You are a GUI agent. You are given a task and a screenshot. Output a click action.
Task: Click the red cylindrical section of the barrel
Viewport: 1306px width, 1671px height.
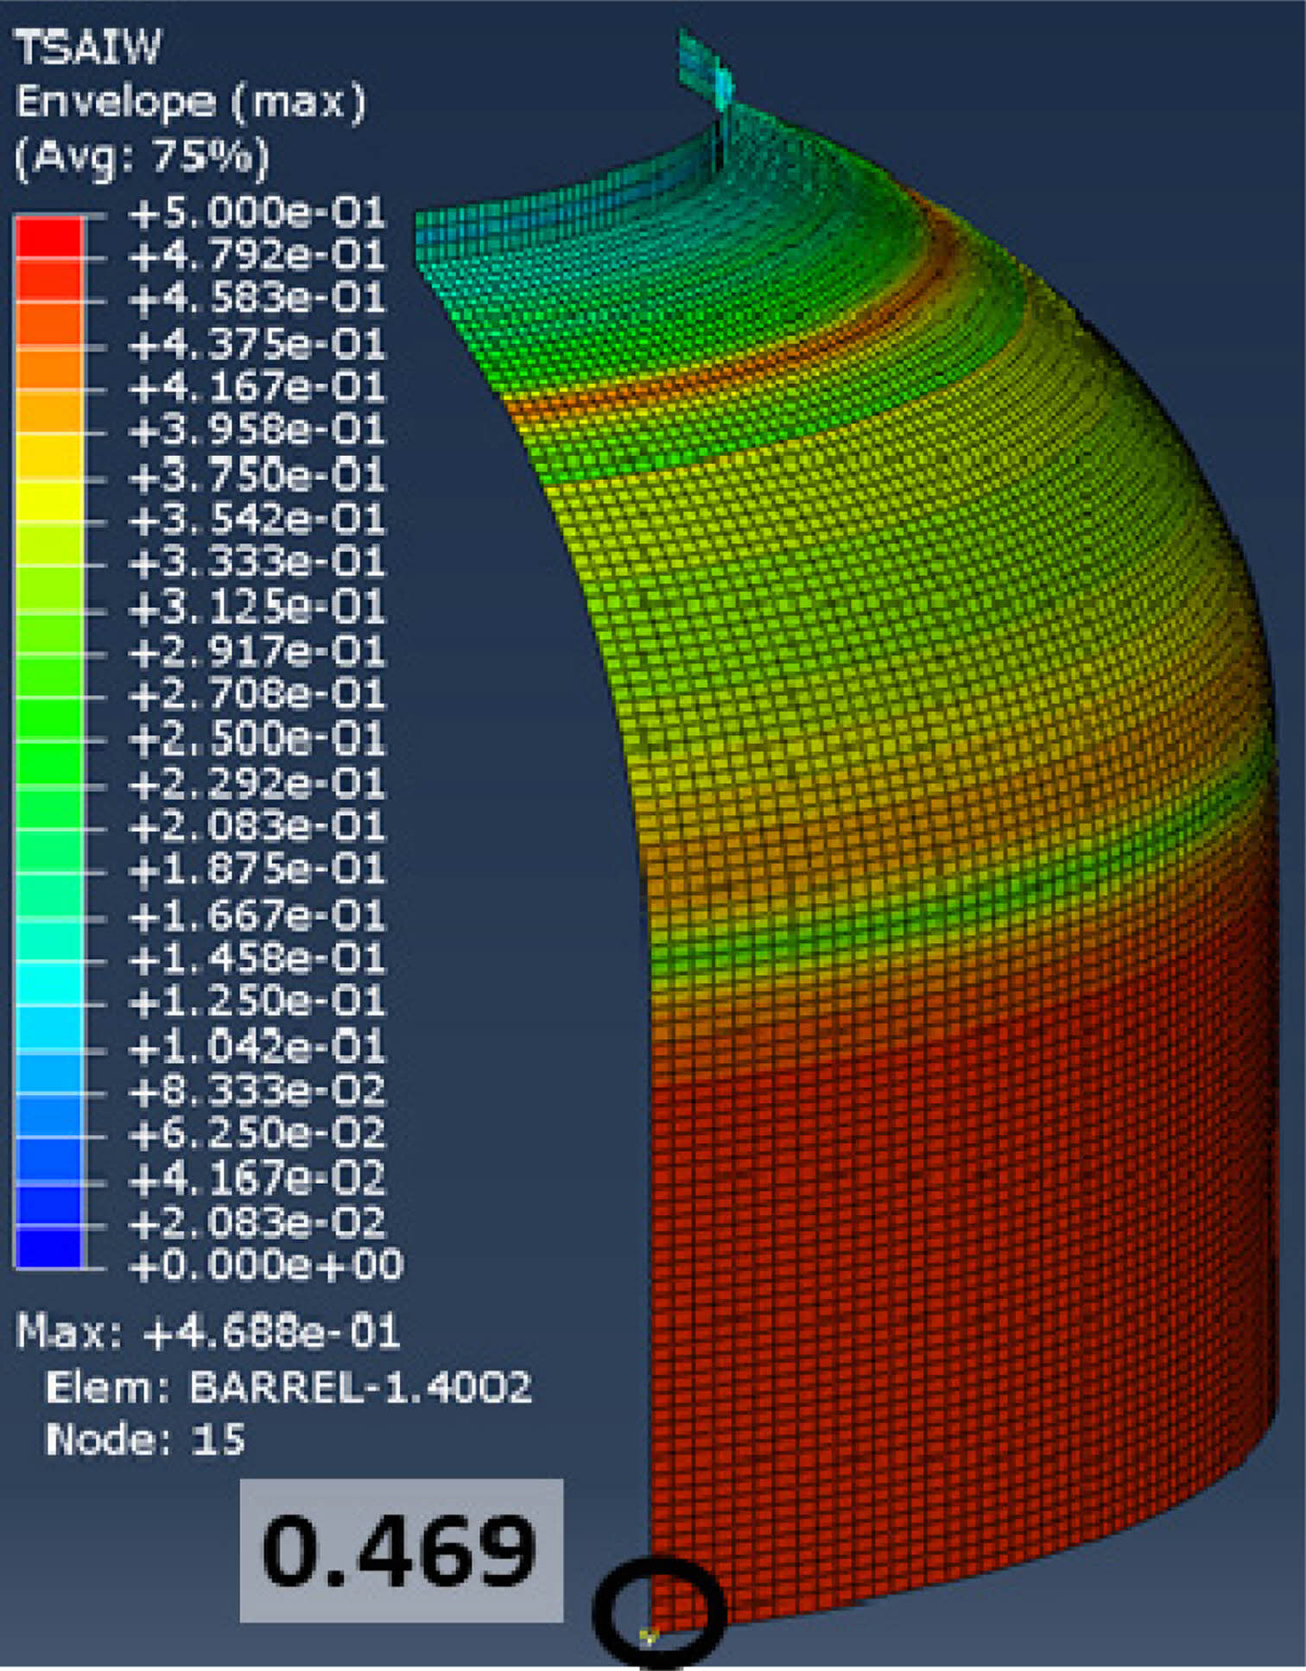click(x=950, y=1295)
